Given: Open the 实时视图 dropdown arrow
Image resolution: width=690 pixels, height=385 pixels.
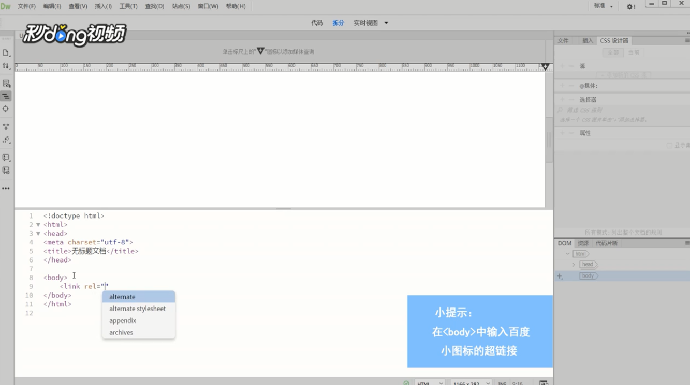Looking at the screenshot, I should click(386, 23).
